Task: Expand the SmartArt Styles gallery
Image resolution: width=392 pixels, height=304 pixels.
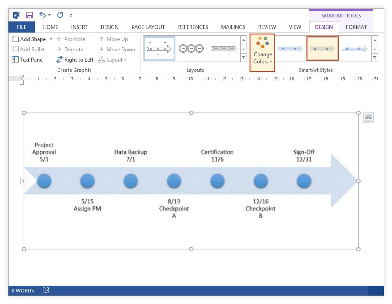Action: (x=375, y=58)
